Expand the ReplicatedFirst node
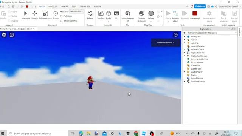 click(184, 53)
